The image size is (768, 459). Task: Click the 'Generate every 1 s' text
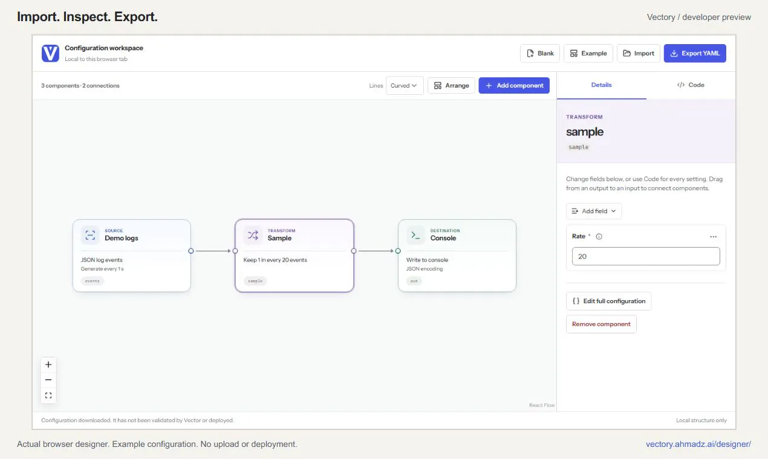pyautogui.click(x=102, y=269)
